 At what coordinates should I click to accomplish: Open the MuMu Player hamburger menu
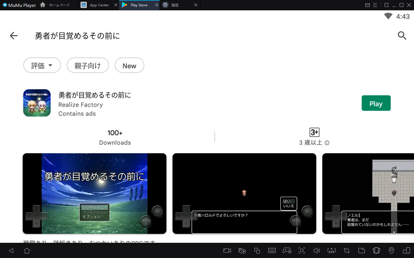click(375, 5)
